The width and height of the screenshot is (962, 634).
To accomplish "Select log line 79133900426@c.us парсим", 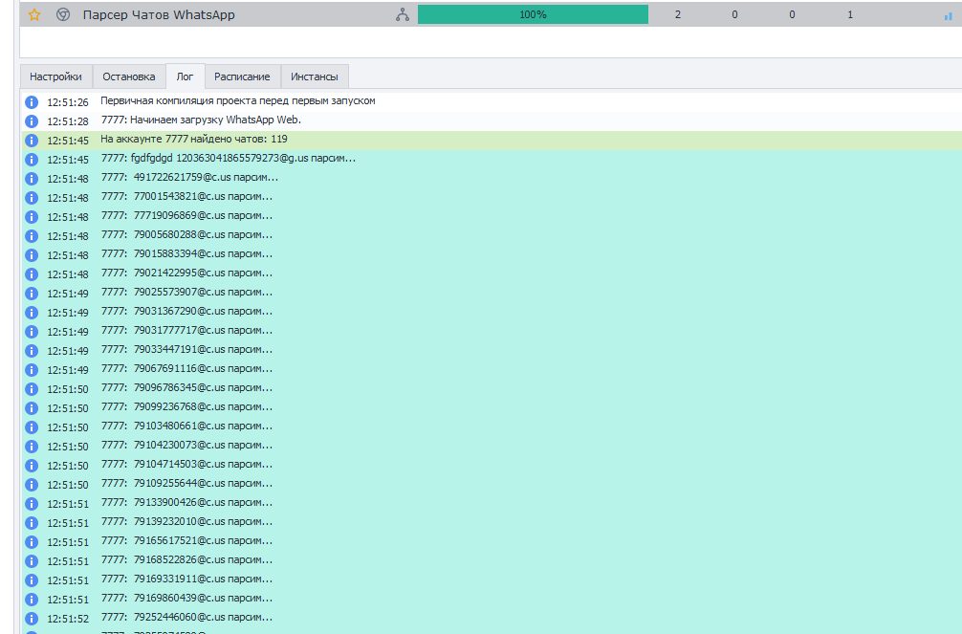I will (x=491, y=503).
